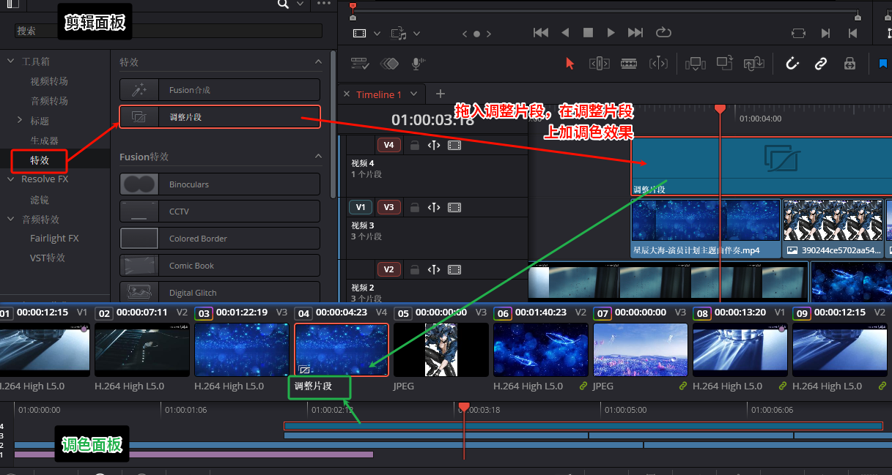Select the CCTV Fusion effect
892x475 pixels.
pyautogui.click(x=220, y=212)
